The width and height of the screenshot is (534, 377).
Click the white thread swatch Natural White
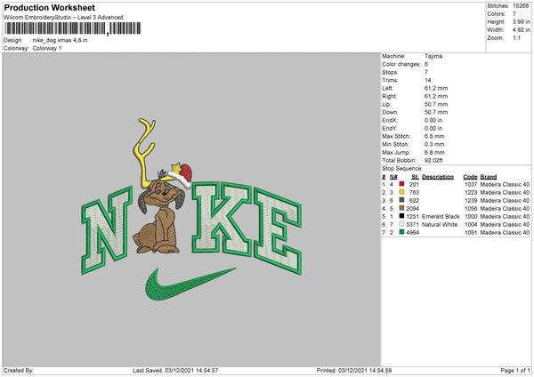click(402, 224)
